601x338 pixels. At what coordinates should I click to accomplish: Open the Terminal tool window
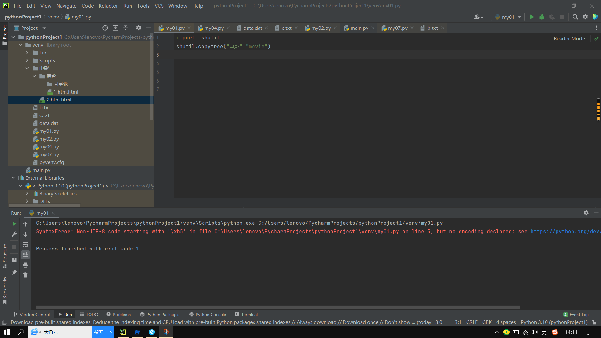(246, 315)
